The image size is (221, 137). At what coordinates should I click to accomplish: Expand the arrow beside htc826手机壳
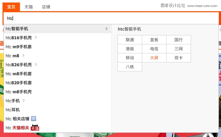[36, 65]
